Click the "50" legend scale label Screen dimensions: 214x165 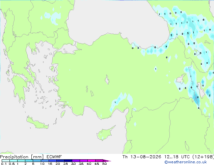(104, 164)
